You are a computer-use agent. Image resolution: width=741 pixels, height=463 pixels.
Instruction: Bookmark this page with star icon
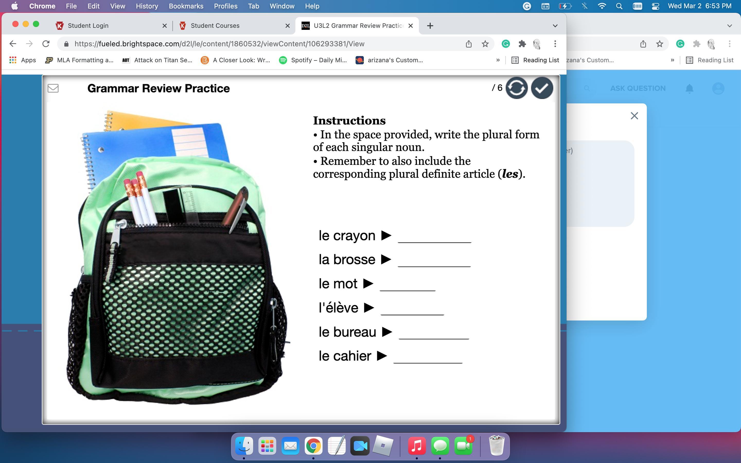click(x=485, y=44)
